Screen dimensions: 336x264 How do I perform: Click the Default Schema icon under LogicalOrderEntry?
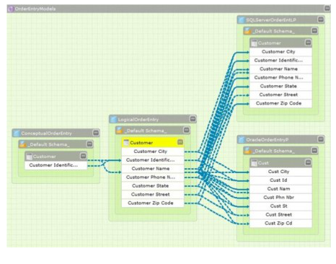coord(120,131)
